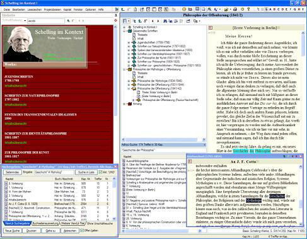Click the leftmost green icon in main toolbar
The image size is (307, 239).
[117, 9]
